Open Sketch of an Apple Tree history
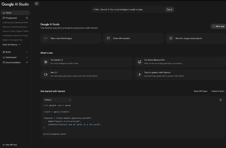 coord(12,40)
